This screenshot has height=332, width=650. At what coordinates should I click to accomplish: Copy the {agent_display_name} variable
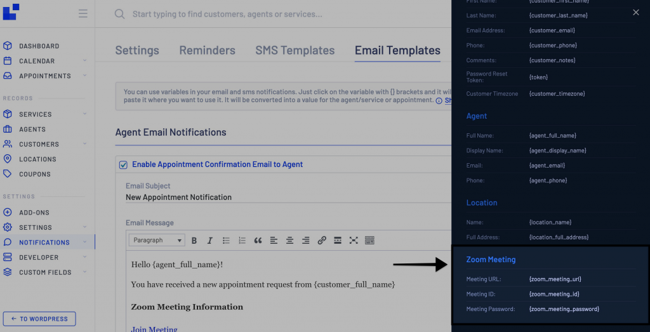click(x=557, y=150)
